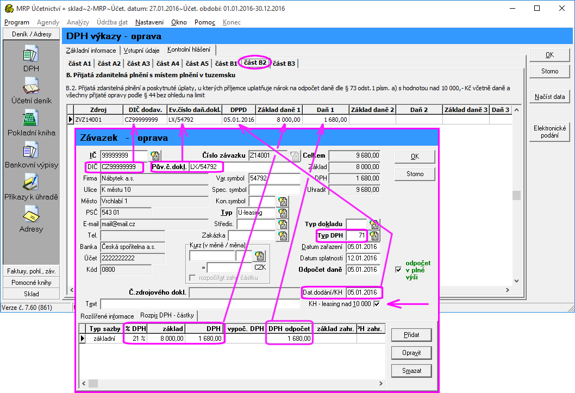The height and width of the screenshot is (393, 575).
Task: Click the Přidat button
Action: pos(411,335)
